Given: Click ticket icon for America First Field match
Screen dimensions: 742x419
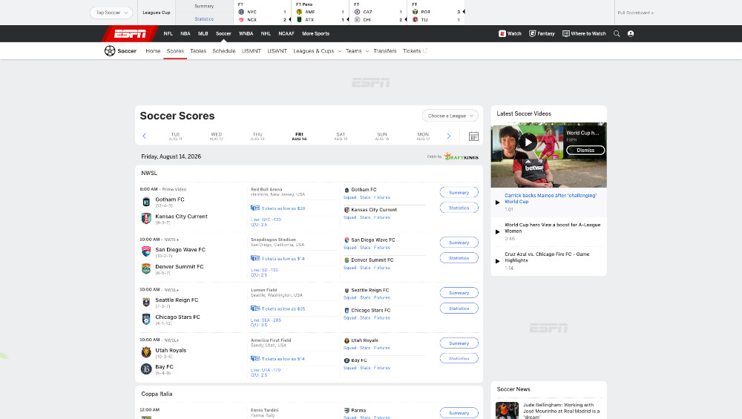Looking at the screenshot, I should click(x=255, y=358).
